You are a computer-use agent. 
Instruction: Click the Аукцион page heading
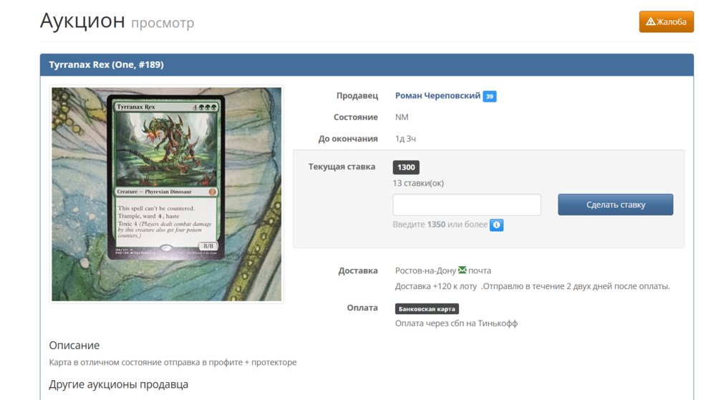coord(82,21)
